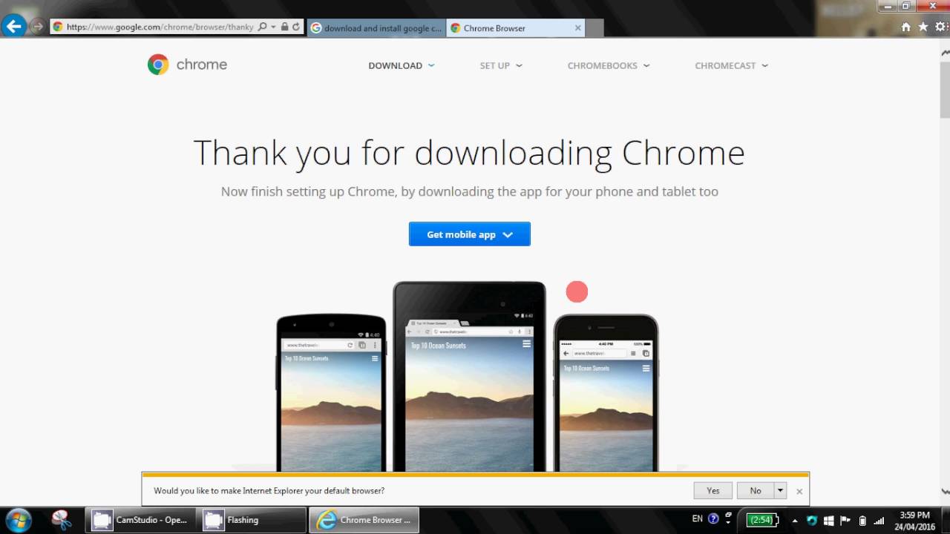Click the security lock icon
950x534 pixels.
(284, 27)
